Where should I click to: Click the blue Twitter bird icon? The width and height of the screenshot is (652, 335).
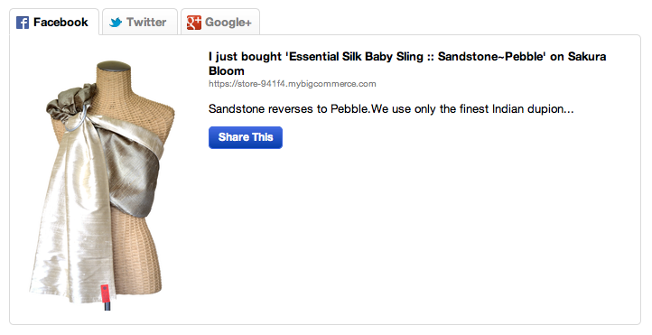pyautogui.click(x=116, y=23)
